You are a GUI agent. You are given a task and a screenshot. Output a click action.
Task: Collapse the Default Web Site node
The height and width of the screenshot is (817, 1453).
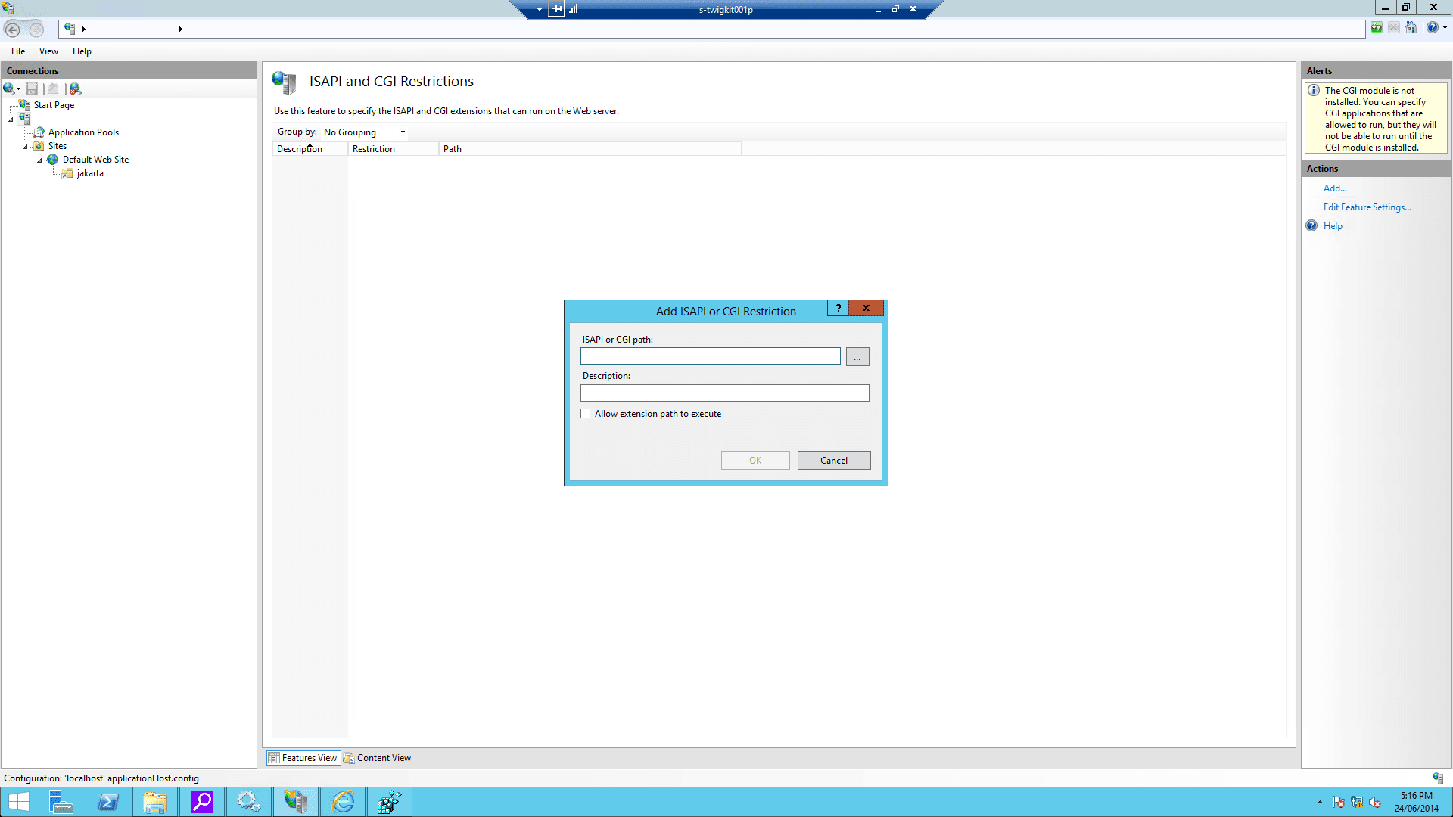click(39, 160)
